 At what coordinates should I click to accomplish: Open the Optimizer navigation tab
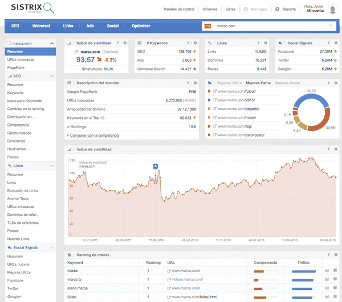pos(140,26)
